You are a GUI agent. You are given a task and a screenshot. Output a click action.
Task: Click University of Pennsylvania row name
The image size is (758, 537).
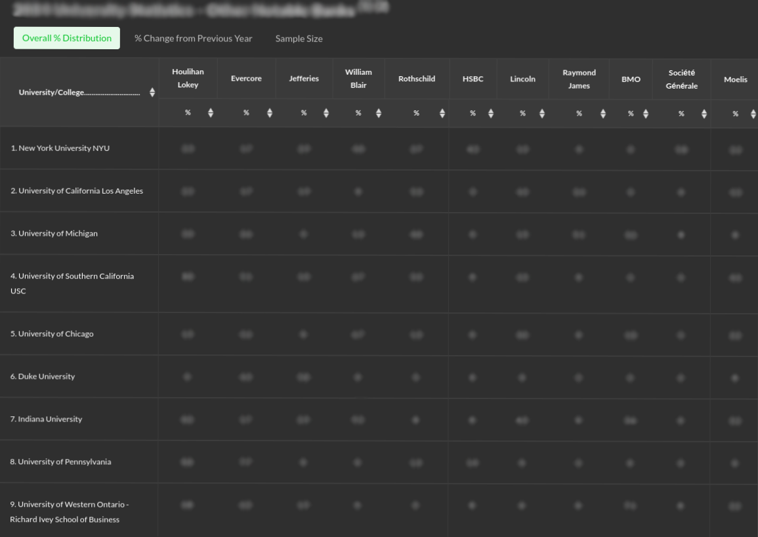(60, 462)
